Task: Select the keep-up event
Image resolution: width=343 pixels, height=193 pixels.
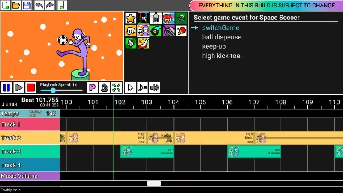Action: tap(214, 47)
